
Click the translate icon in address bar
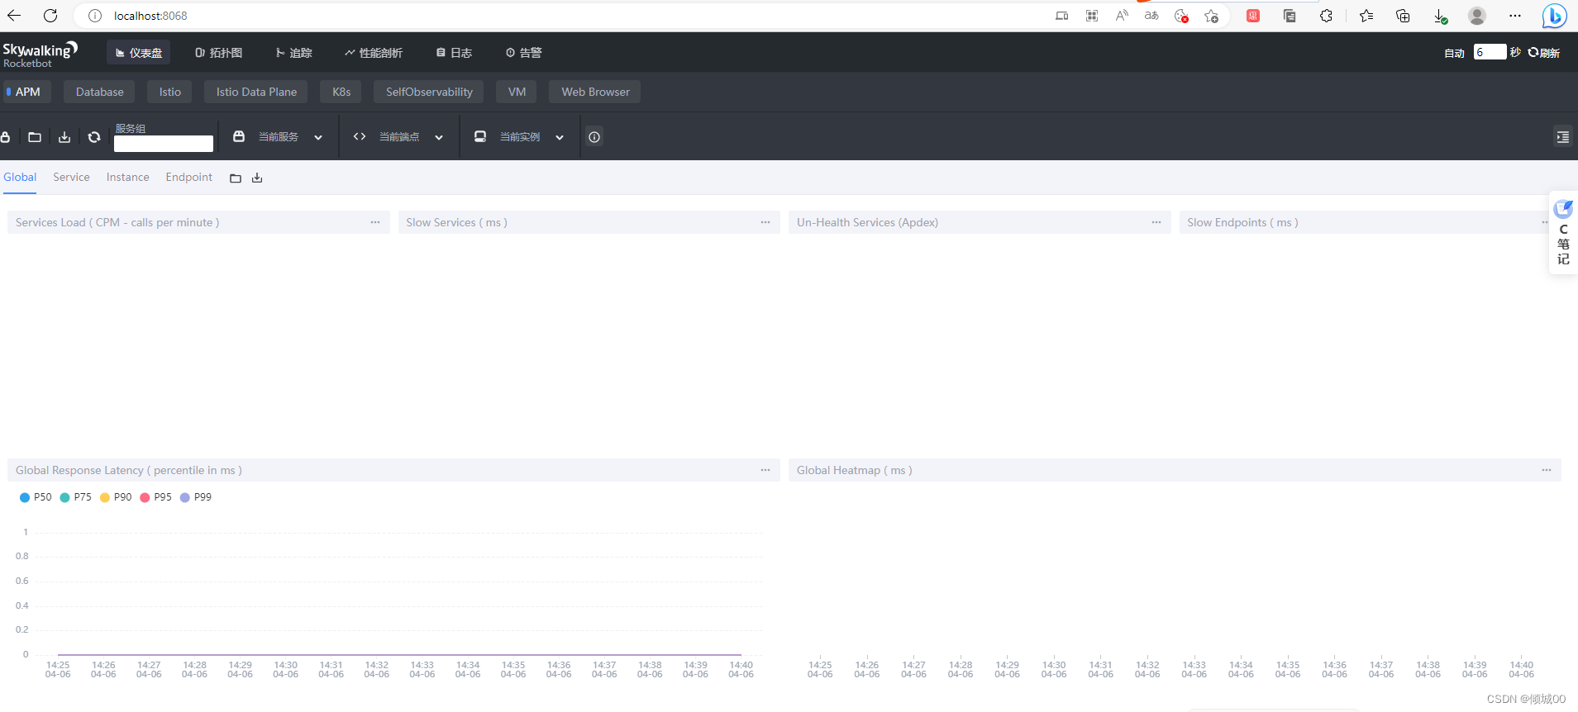(1151, 16)
